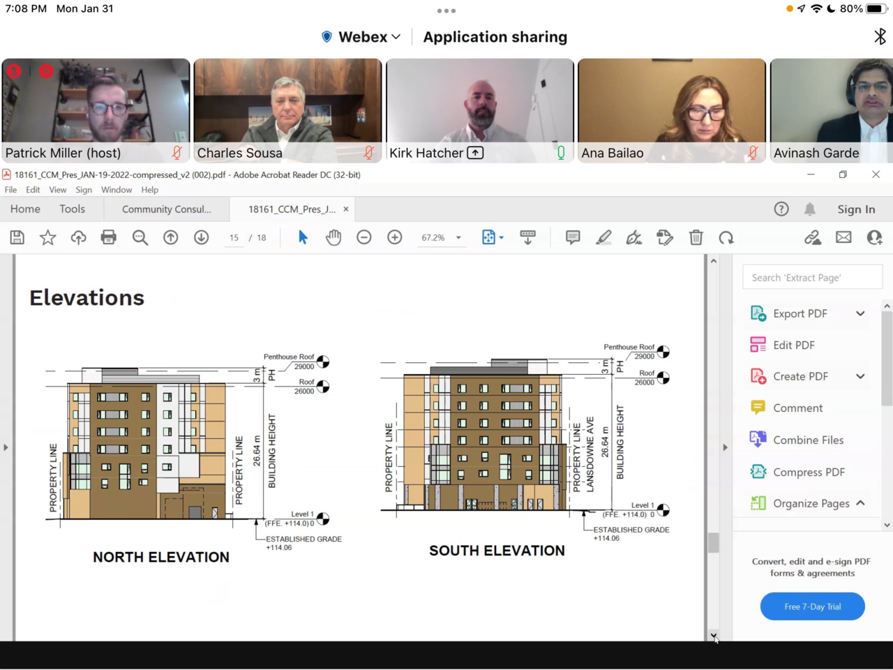Viewport: 893px width, 670px height.
Task: Click the Save file icon in Acrobat toolbar
Action: [x=17, y=238]
